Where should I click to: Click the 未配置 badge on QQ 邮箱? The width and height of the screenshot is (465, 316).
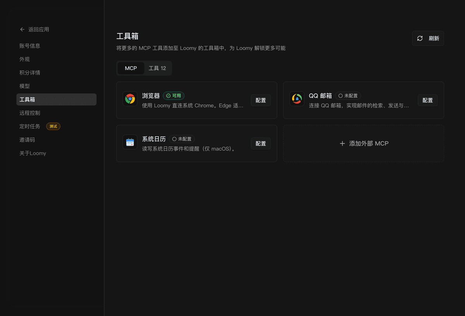point(348,95)
